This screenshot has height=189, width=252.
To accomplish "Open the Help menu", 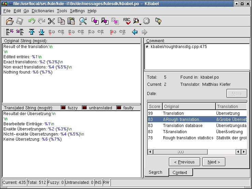I will [x=92, y=11].
